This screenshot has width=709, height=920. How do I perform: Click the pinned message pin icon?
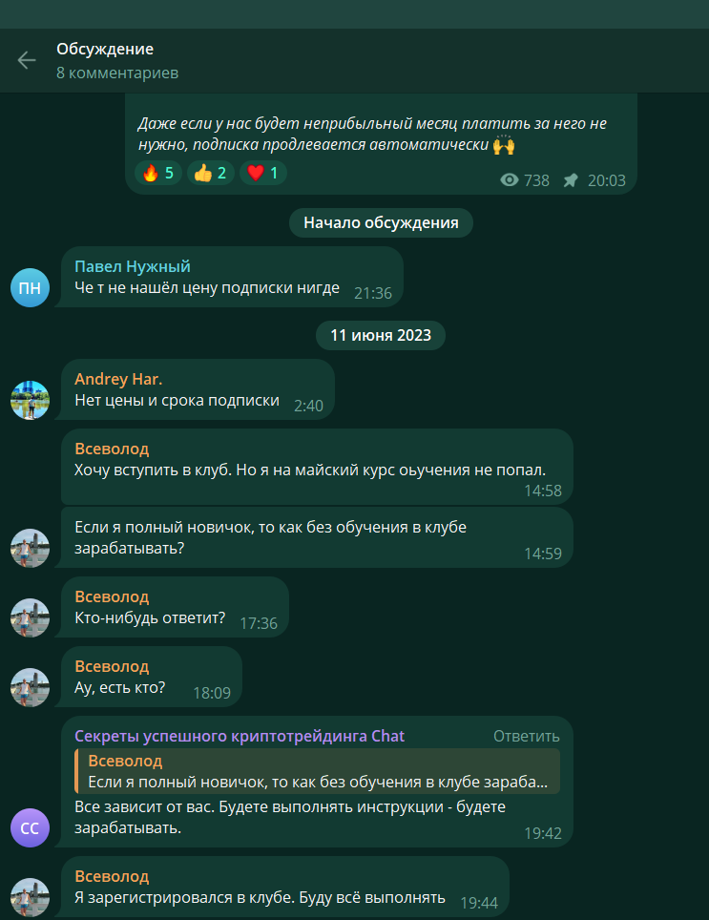[571, 180]
